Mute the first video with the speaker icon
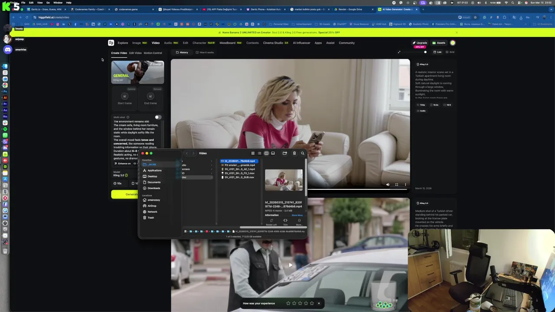Image resolution: width=555 pixels, height=312 pixels. click(x=388, y=185)
